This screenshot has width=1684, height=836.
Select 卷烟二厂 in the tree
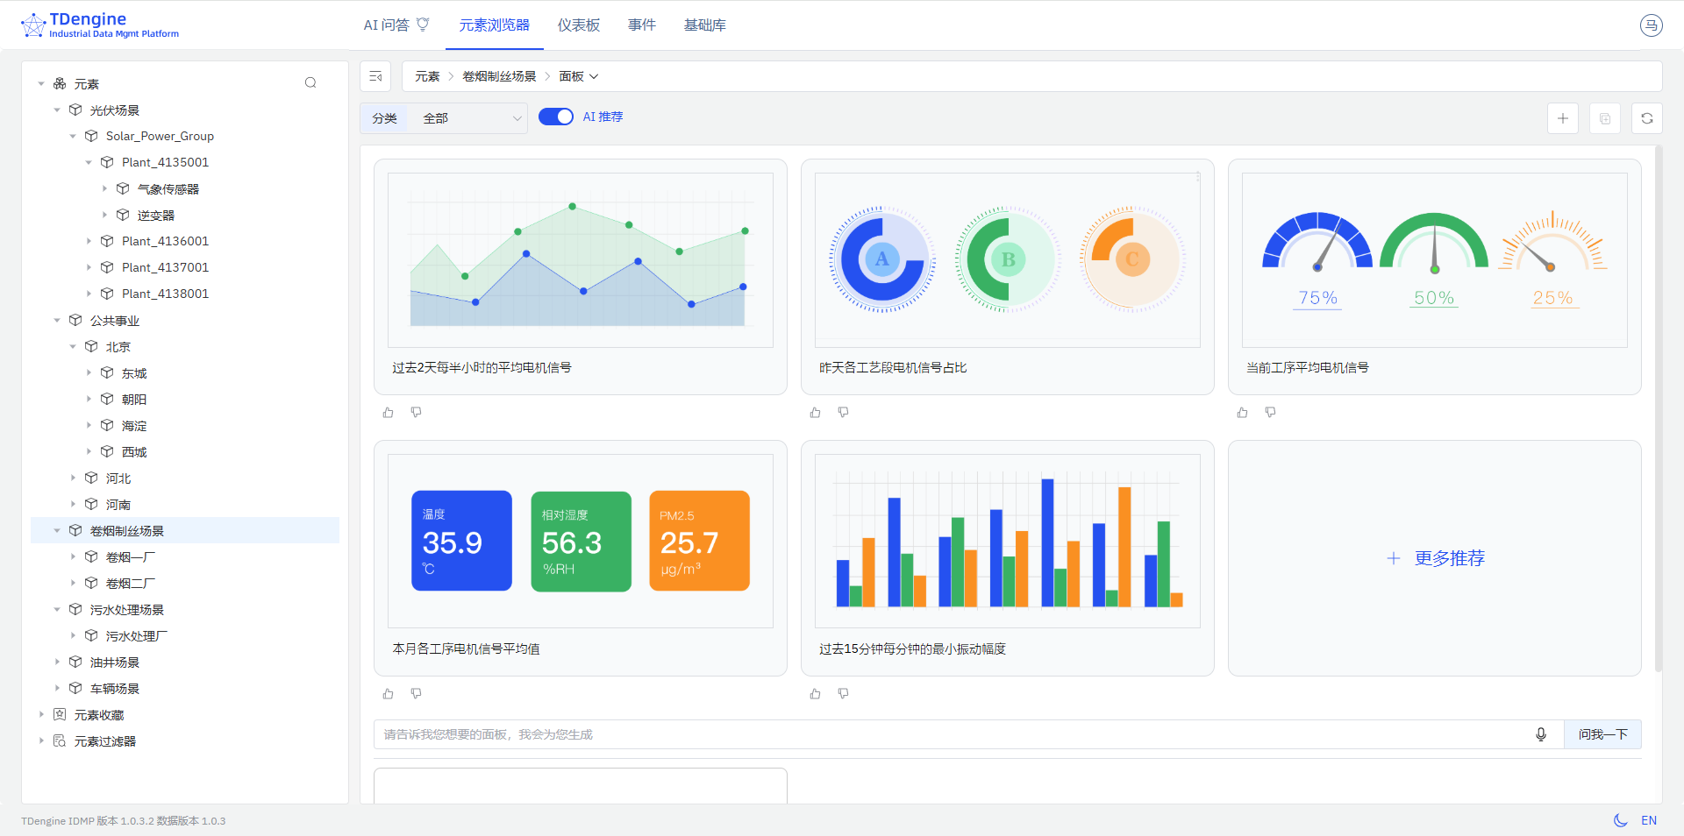point(131,583)
